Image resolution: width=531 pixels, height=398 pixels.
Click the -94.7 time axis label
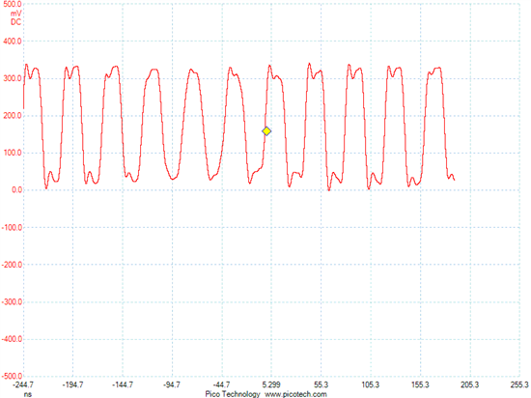(x=172, y=385)
